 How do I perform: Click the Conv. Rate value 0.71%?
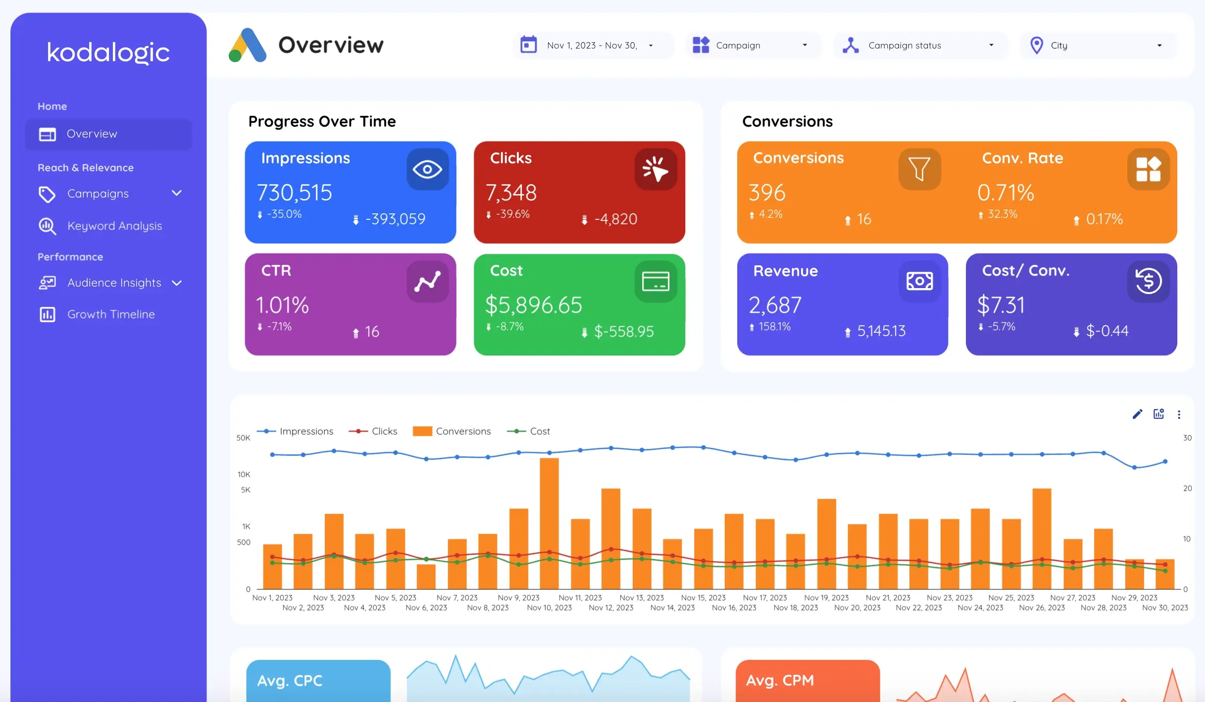click(x=1005, y=193)
